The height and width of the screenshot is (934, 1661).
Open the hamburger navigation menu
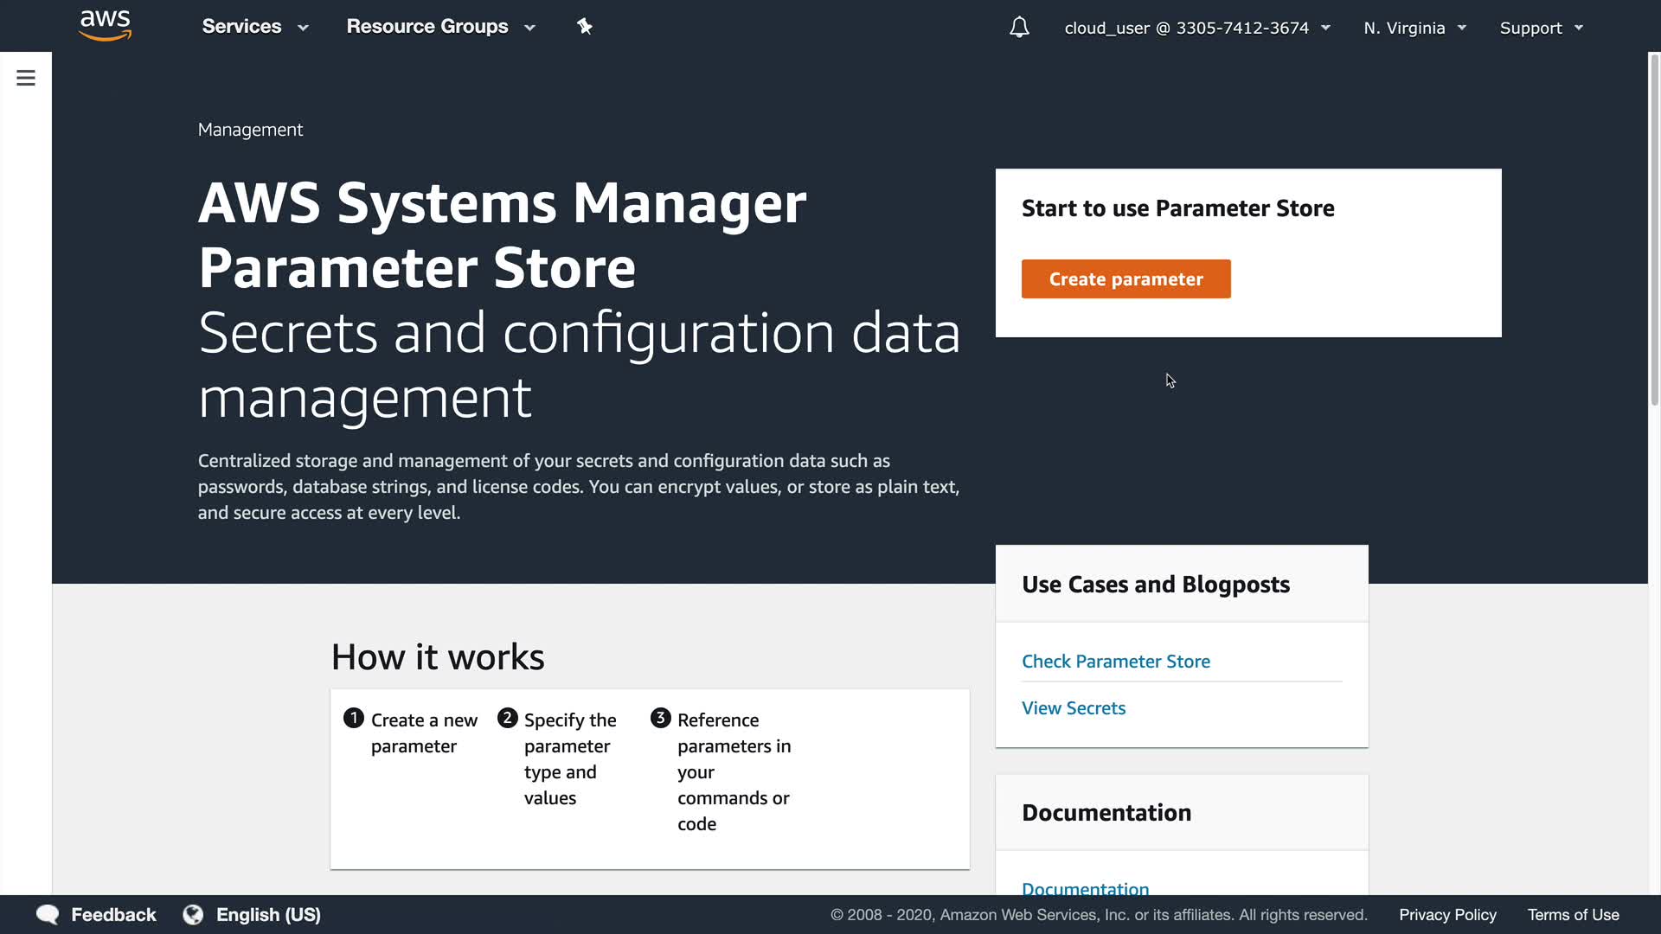click(26, 79)
